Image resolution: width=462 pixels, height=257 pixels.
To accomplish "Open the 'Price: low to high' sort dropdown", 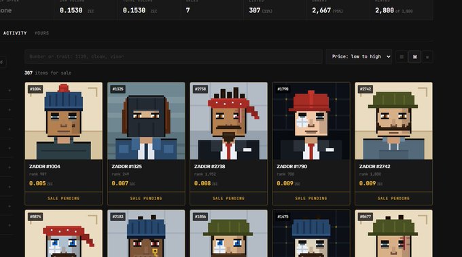I will 359,56.
